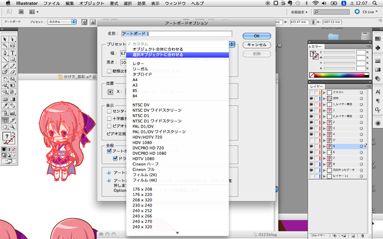383x239 pixels.
Task: Hide layer 8 using its eye icon
Action: pos(311,164)
